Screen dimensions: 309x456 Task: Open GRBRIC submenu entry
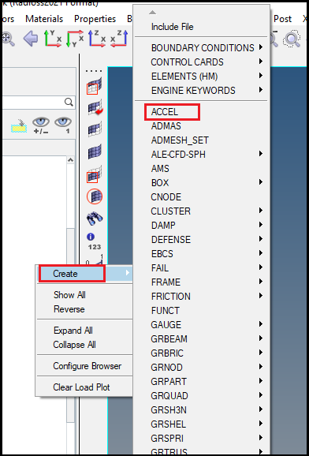[x=202, y=353]
